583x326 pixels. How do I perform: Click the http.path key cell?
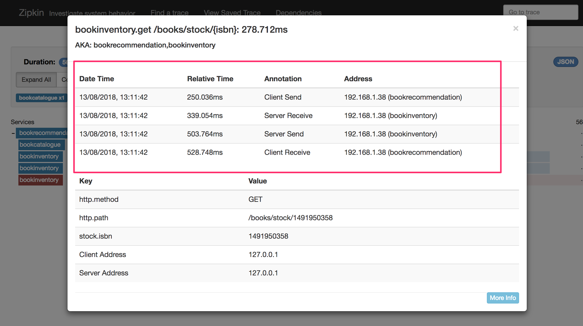[94, 218]
